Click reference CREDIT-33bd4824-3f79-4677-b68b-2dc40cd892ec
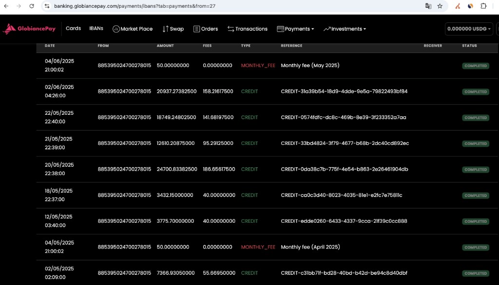 pyautogui.click(x=345, y=143)
